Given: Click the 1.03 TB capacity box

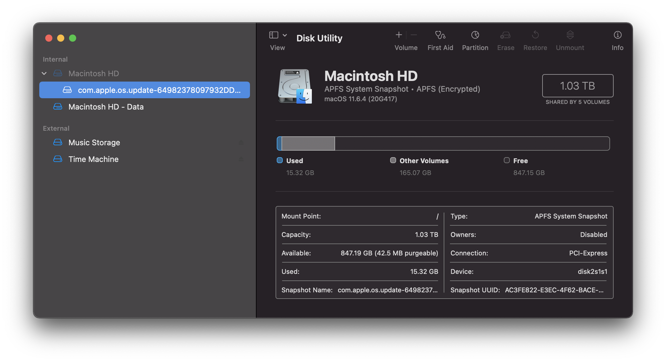Looking at the screenshot, I should tap(577, 86).
